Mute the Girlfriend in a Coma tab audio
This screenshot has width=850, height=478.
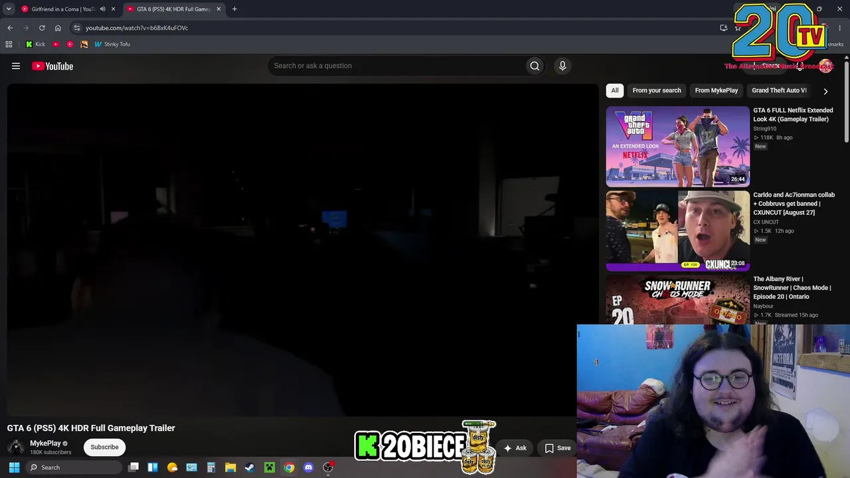(102, 9)
